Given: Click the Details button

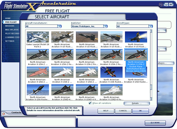Looking at the screenshot, I should (x=137, y=103).
